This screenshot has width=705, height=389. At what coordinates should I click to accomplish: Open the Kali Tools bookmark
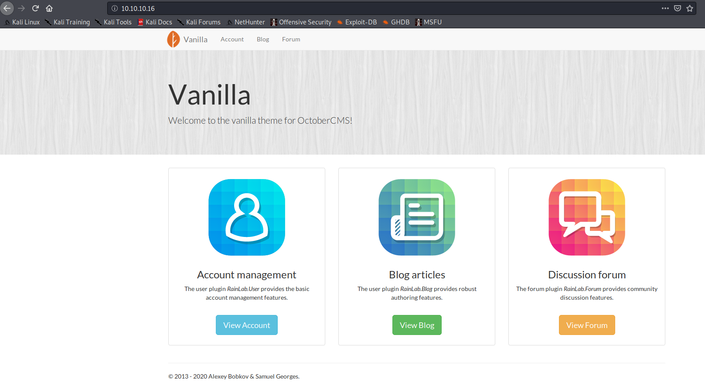113,22
